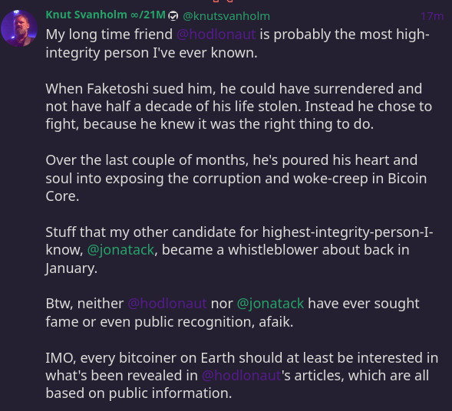Click the word 'Core.' in the post
Image resolution: width=452 pixels, height=411 pixels.
click(x=62, y=196)
